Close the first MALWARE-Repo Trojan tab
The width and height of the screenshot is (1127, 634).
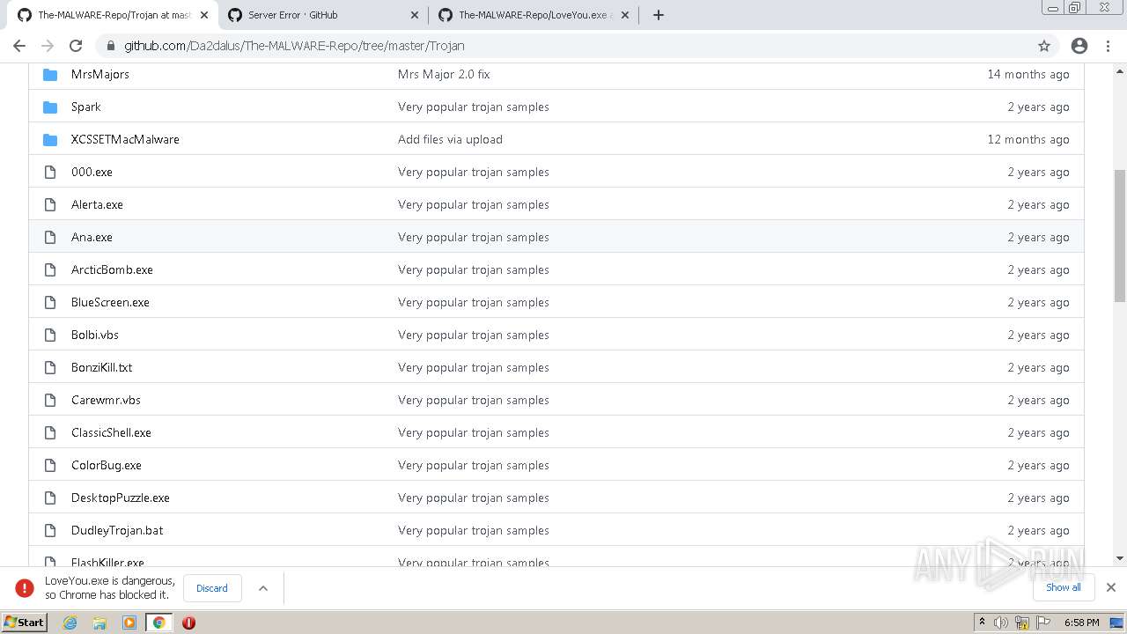coord(204,15)
